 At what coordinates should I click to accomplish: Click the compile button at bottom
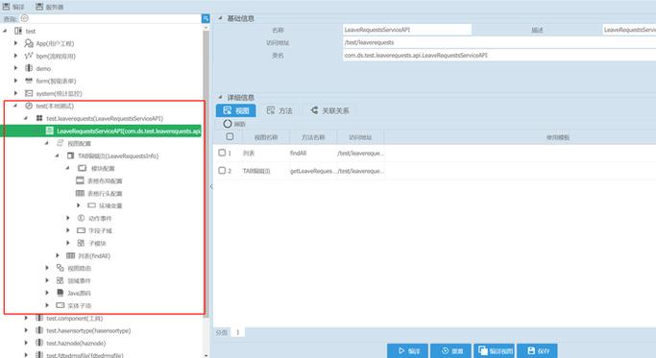[407, 350]
